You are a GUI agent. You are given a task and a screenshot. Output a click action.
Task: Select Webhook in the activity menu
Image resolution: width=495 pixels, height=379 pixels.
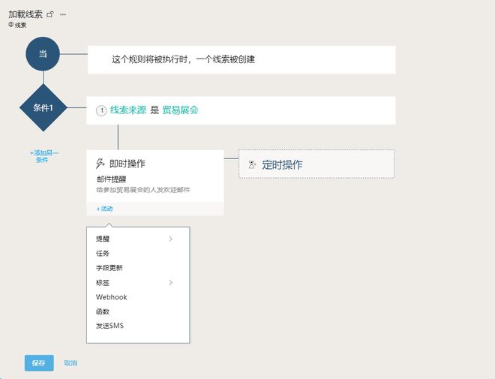[112, 297]
